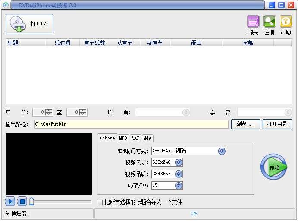
Task: Adjust the end chapter stepper after 至
Action: coord(83,112)
